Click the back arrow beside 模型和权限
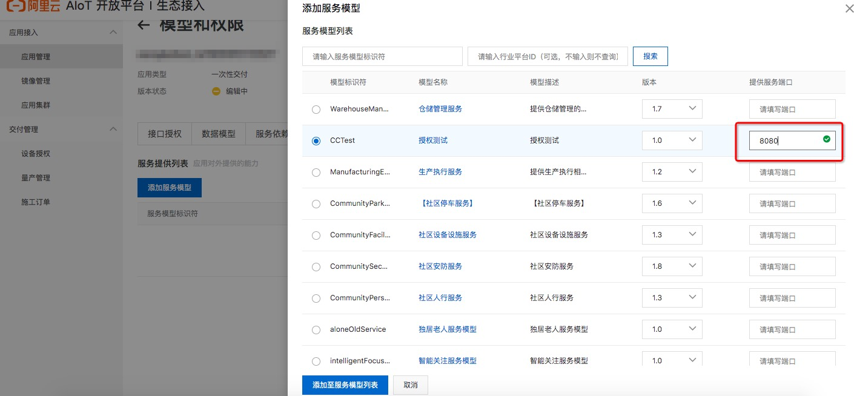The image size is (854, 396). (144, 25)
